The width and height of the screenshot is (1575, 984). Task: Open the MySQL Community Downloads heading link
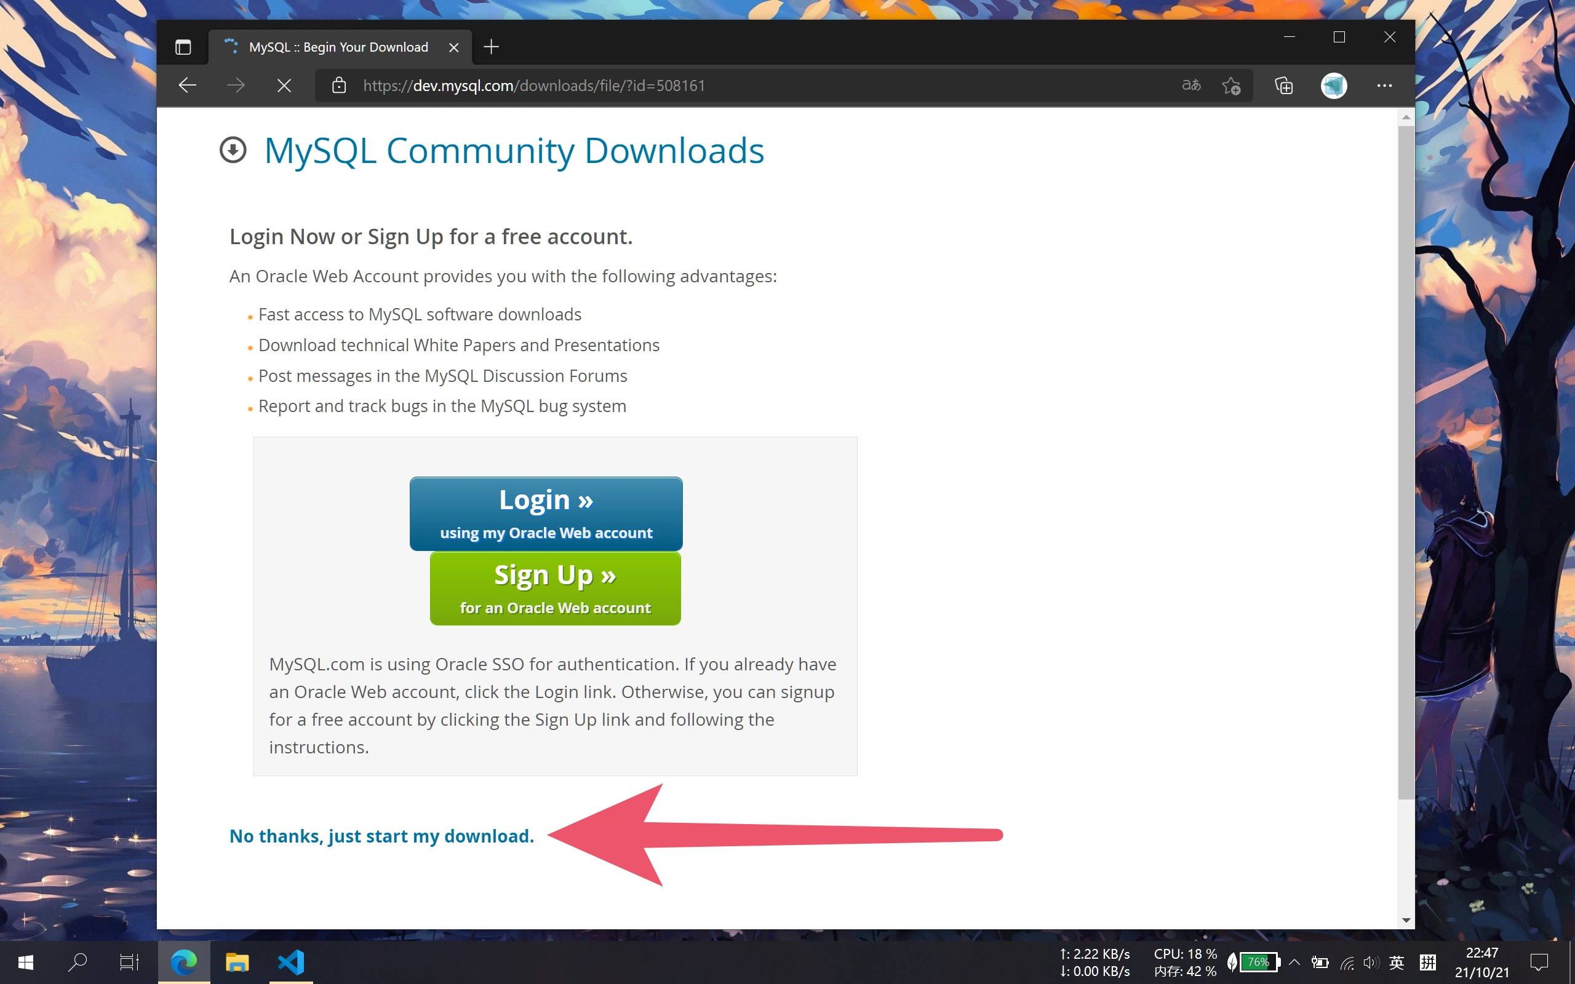pyautogui.click(x=514, y=151)
